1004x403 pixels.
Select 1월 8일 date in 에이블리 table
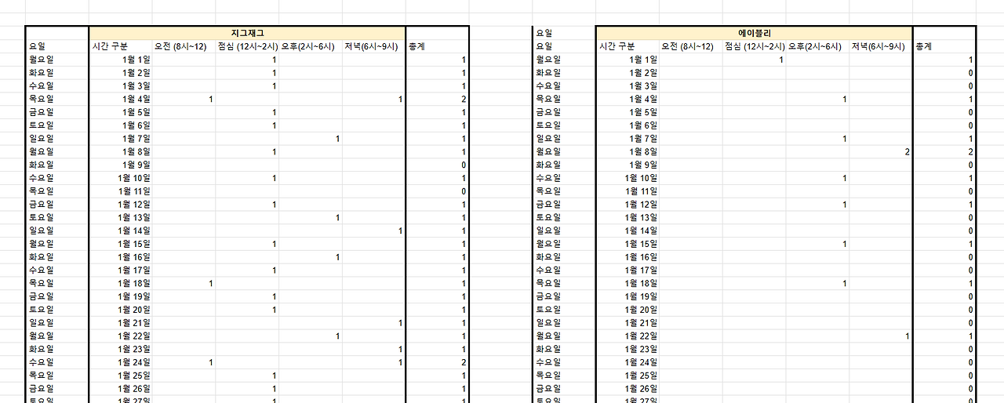[644, 151]
